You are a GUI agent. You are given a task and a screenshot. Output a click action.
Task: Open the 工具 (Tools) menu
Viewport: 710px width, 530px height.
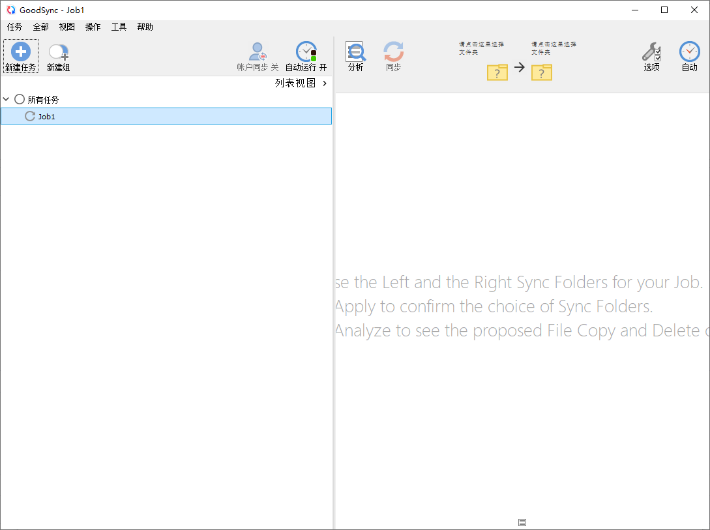click(x=119, y=27)
